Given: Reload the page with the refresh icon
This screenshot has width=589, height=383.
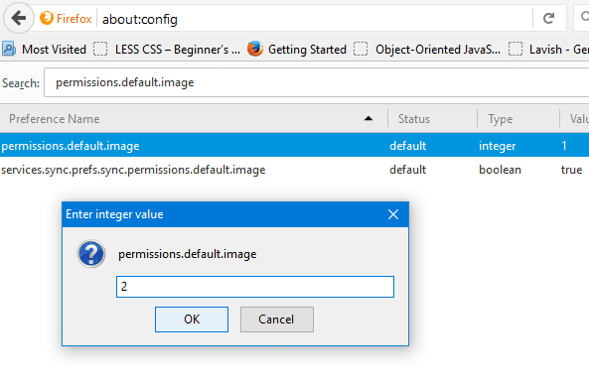Looking at the screenshot, I should coord(549,18).
